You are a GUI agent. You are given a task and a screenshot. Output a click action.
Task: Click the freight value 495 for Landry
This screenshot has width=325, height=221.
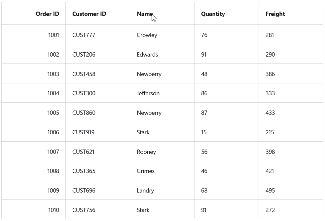(270, 190)
